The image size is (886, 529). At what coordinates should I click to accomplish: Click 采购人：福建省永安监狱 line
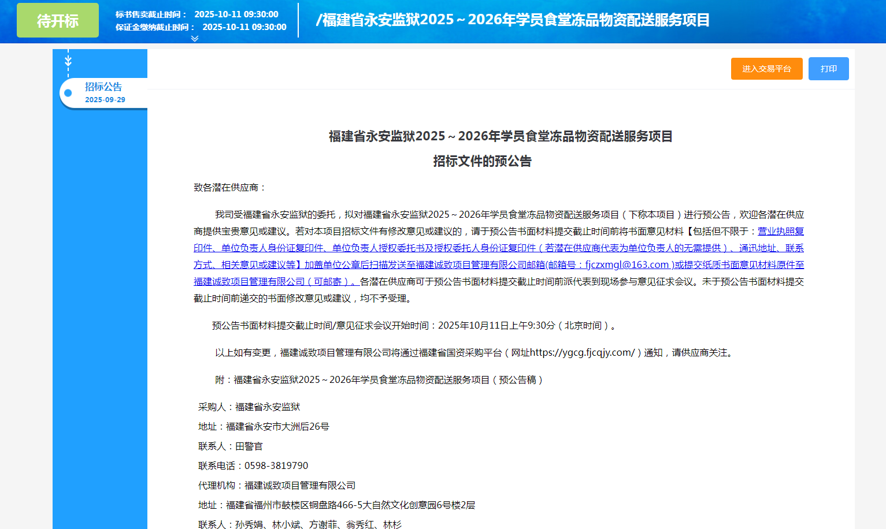tap(249, 407)
